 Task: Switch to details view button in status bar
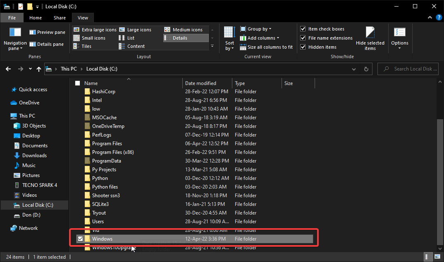coord(428,257)
